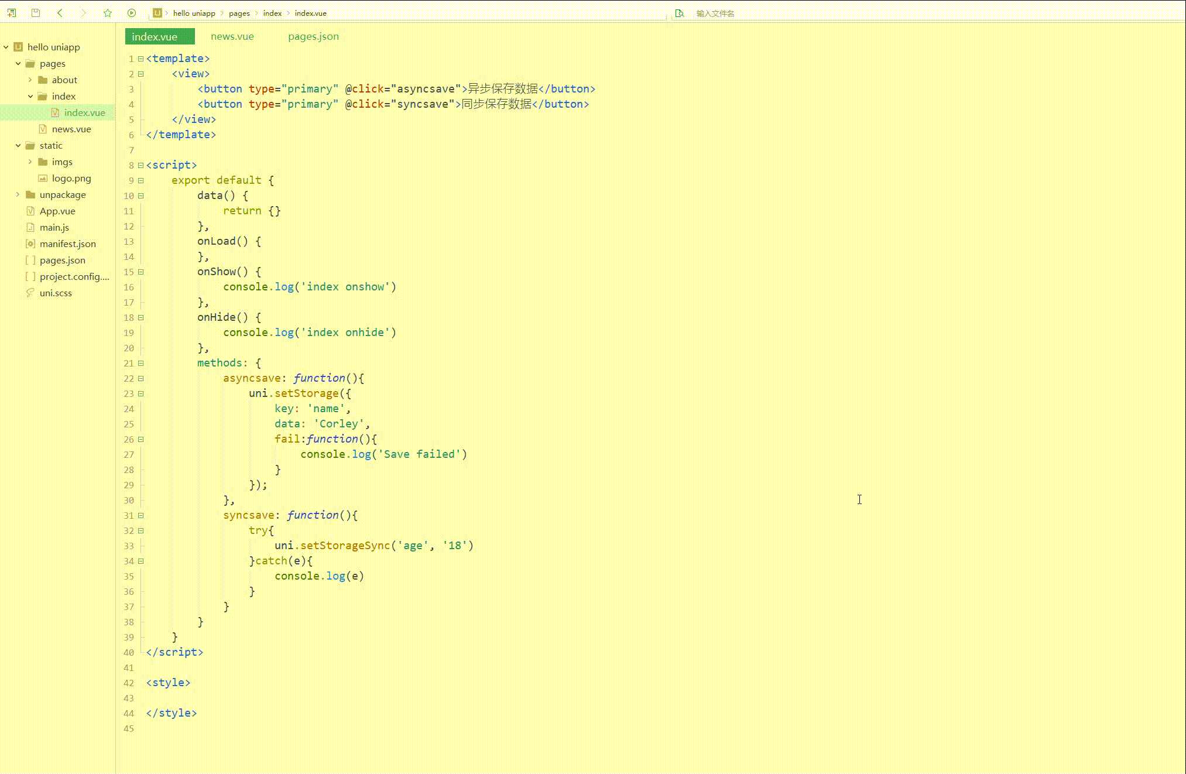Fold the catch block at line 34

click(140, 561)
